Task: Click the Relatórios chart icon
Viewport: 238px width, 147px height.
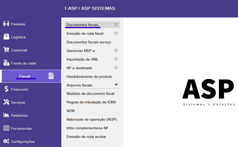Action: coord(6,115)
